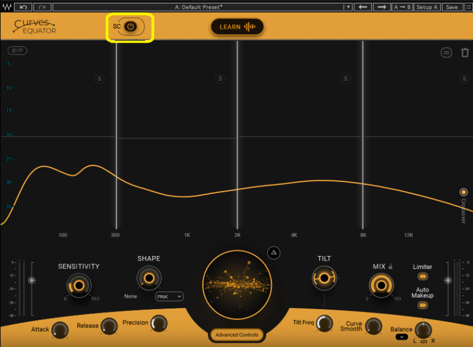Image resolution: width=473 pixels, height=347 pixels.
Task: Expand the Balance mode dropdown arrow
Action: [x=401, y=337]
